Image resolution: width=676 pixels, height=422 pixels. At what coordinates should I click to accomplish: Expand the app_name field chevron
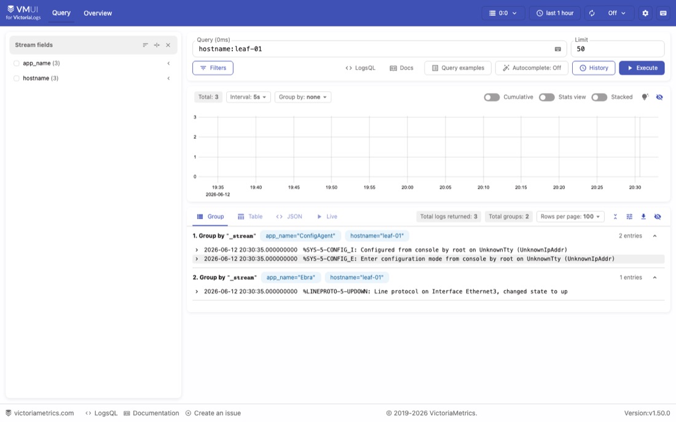pyautogui.click(x=168, y=63)
